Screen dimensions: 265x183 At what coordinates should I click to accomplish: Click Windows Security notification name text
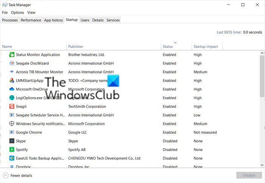[x=40, y=124]
